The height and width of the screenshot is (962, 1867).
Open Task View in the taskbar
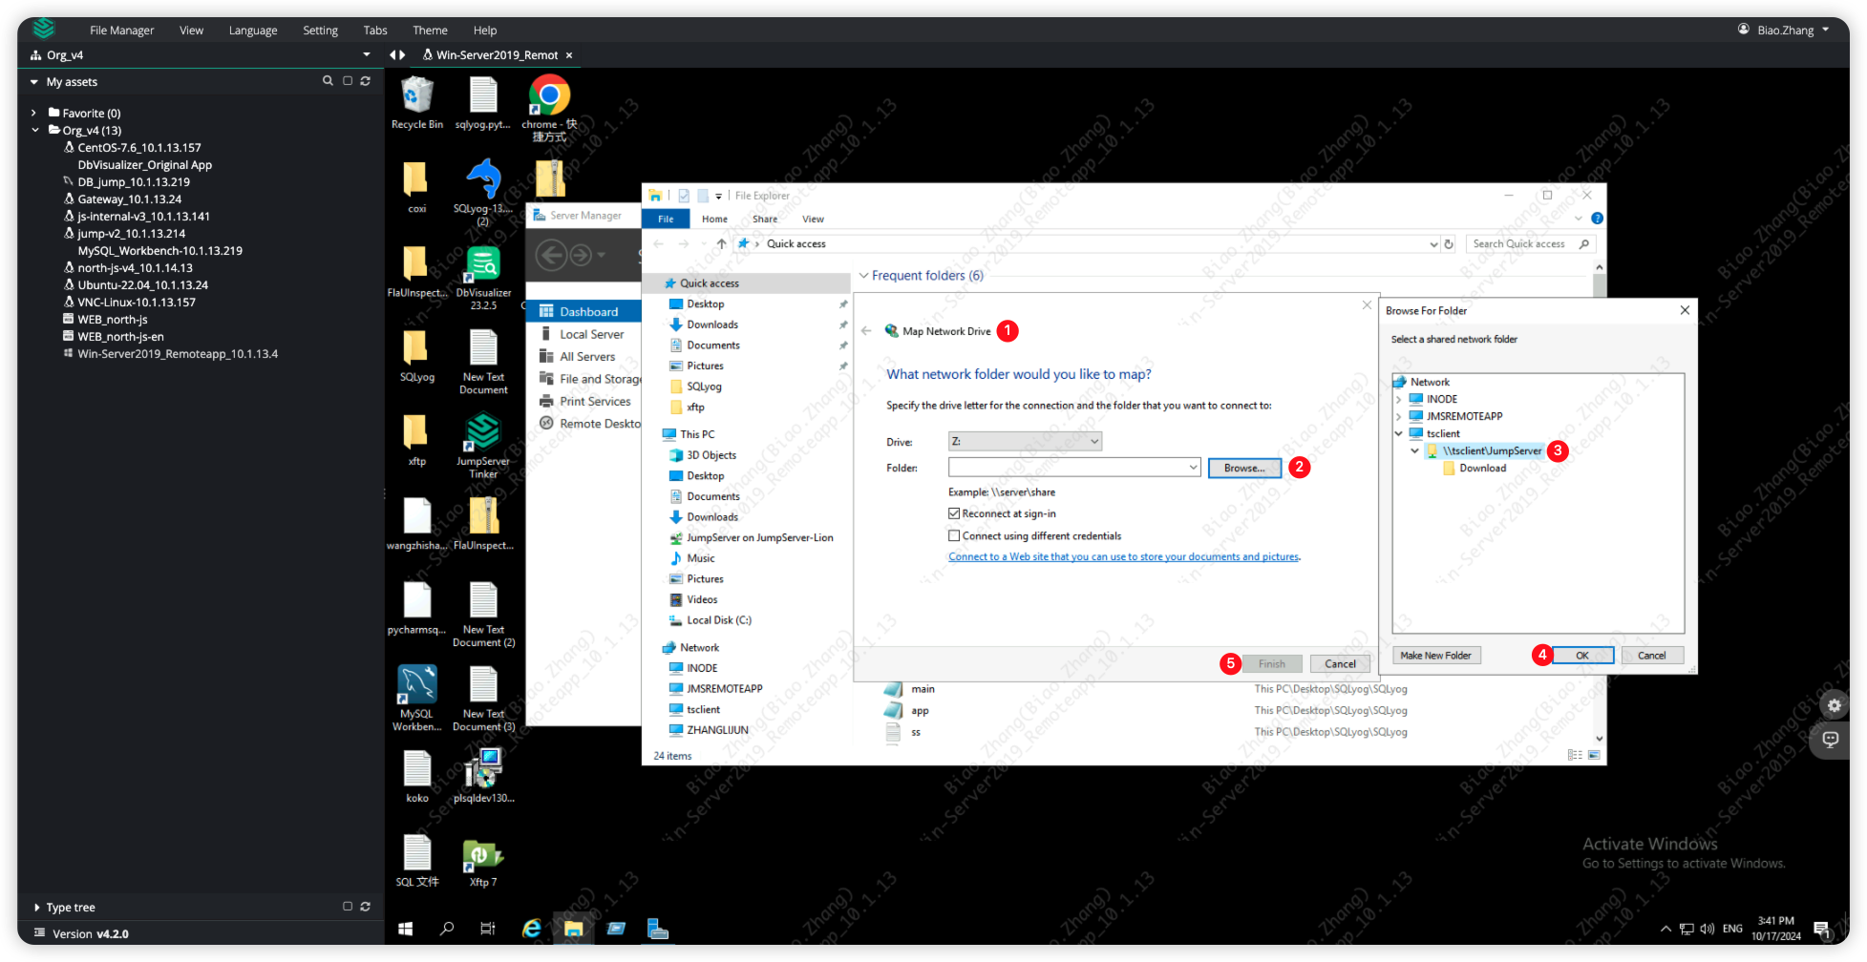point(488,929)
